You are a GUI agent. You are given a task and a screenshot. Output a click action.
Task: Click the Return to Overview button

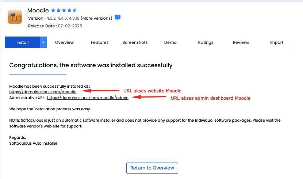pyautogui.click(x=152, y=168)
